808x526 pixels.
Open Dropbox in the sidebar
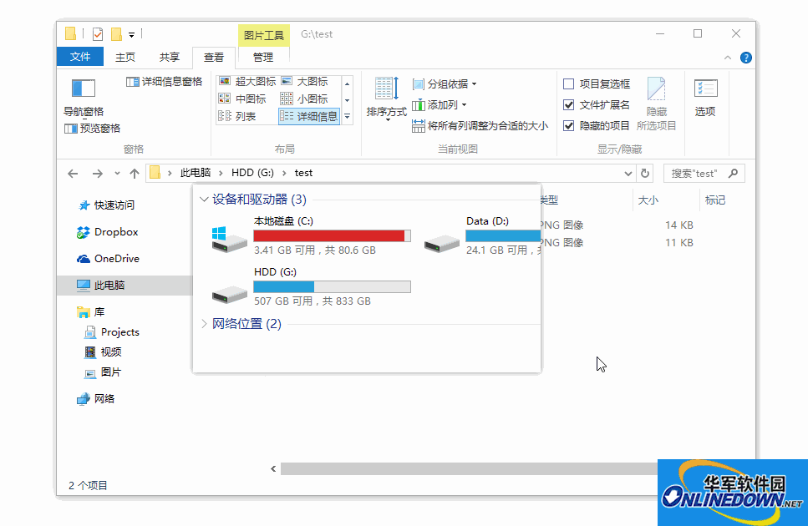(x=107, y=232)
